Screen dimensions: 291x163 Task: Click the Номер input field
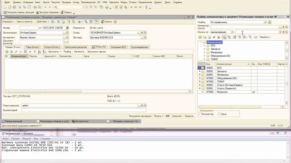coord(29,28)
